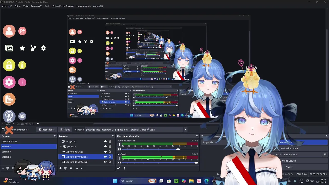Open the Windows Start menu
Viewport: 329px width, 185px height.
(x=115, y=181)
